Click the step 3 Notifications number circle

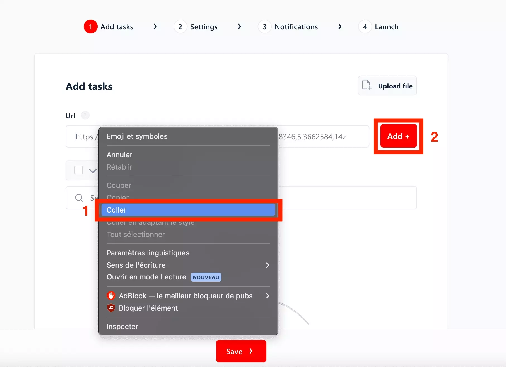[264, 27]
